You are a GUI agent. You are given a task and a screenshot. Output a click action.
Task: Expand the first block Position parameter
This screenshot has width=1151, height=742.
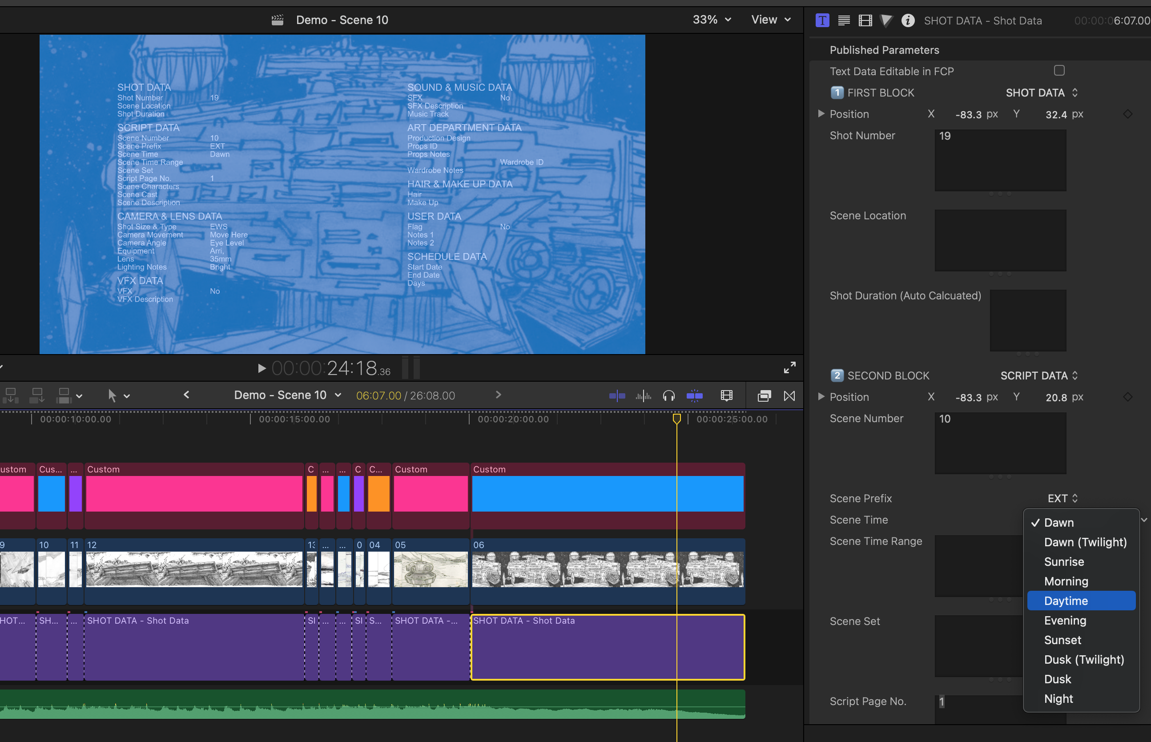click(x=821, y=114)
